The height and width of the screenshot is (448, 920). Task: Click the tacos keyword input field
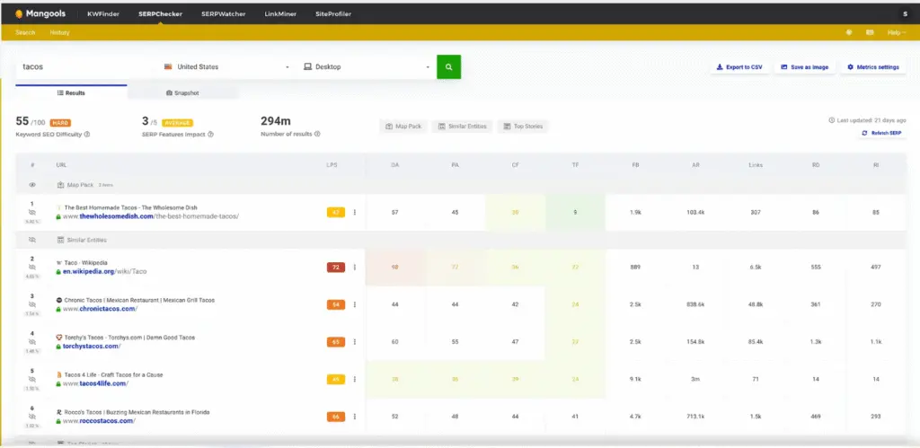[x=85, y=66]
